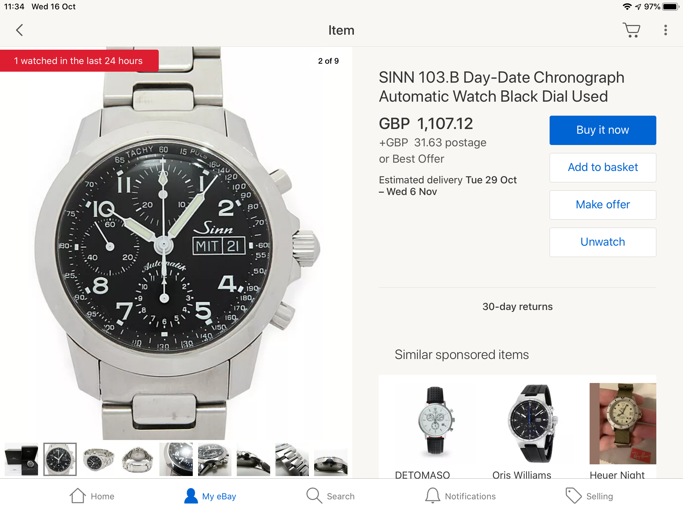This screenshot has height=512, width=683.
Task: Toggle Unwatch for this item
Action: tap(603, 242)
